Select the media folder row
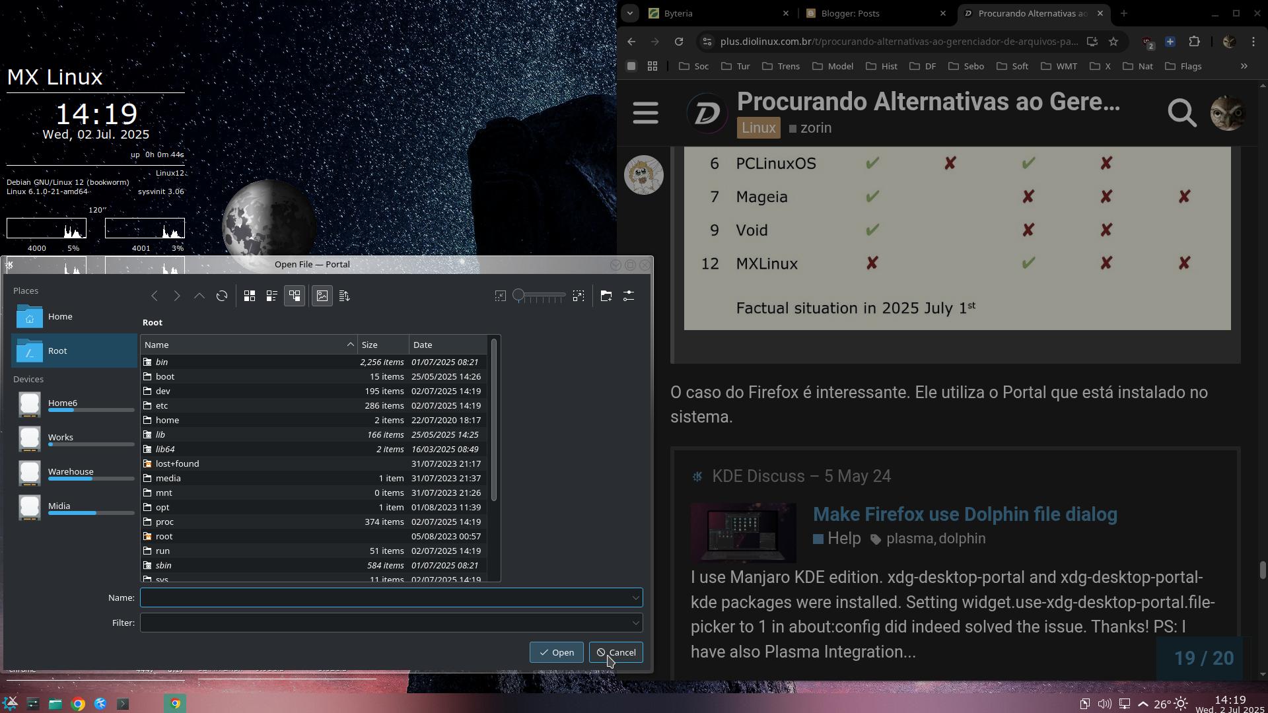 314,478
